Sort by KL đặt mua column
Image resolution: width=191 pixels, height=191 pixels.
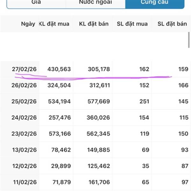click(x=54, y=24)
